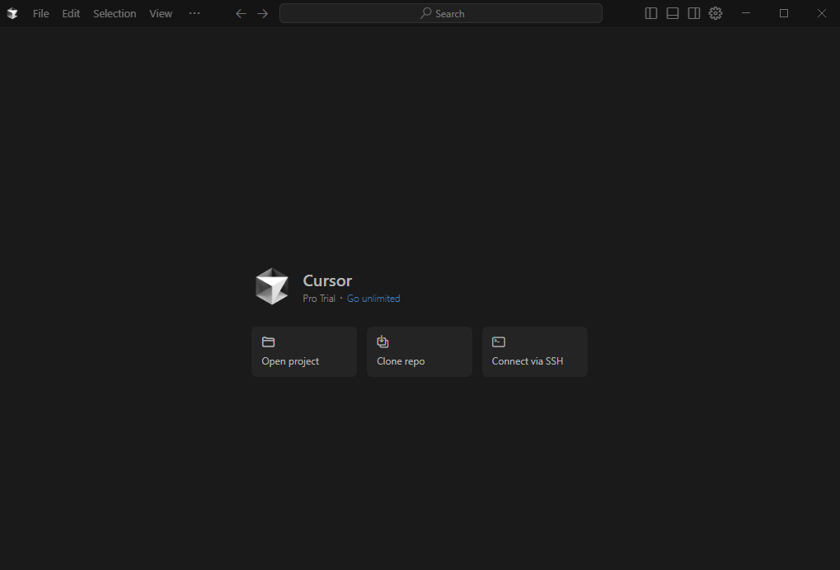Click the Connect via SSH button
The image size is (840, 570).
(535, 351)
